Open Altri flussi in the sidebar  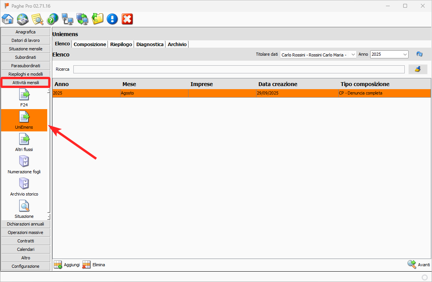click(24, 143)
